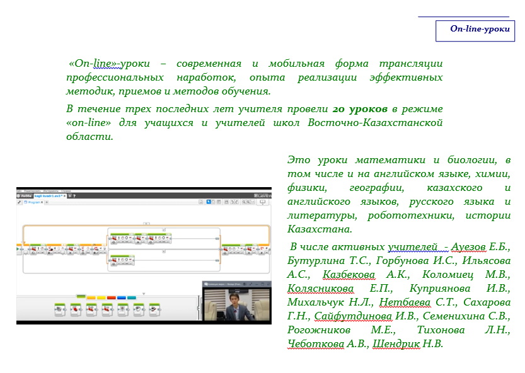Select the teal My Blocks palette tab

(132, 297)
